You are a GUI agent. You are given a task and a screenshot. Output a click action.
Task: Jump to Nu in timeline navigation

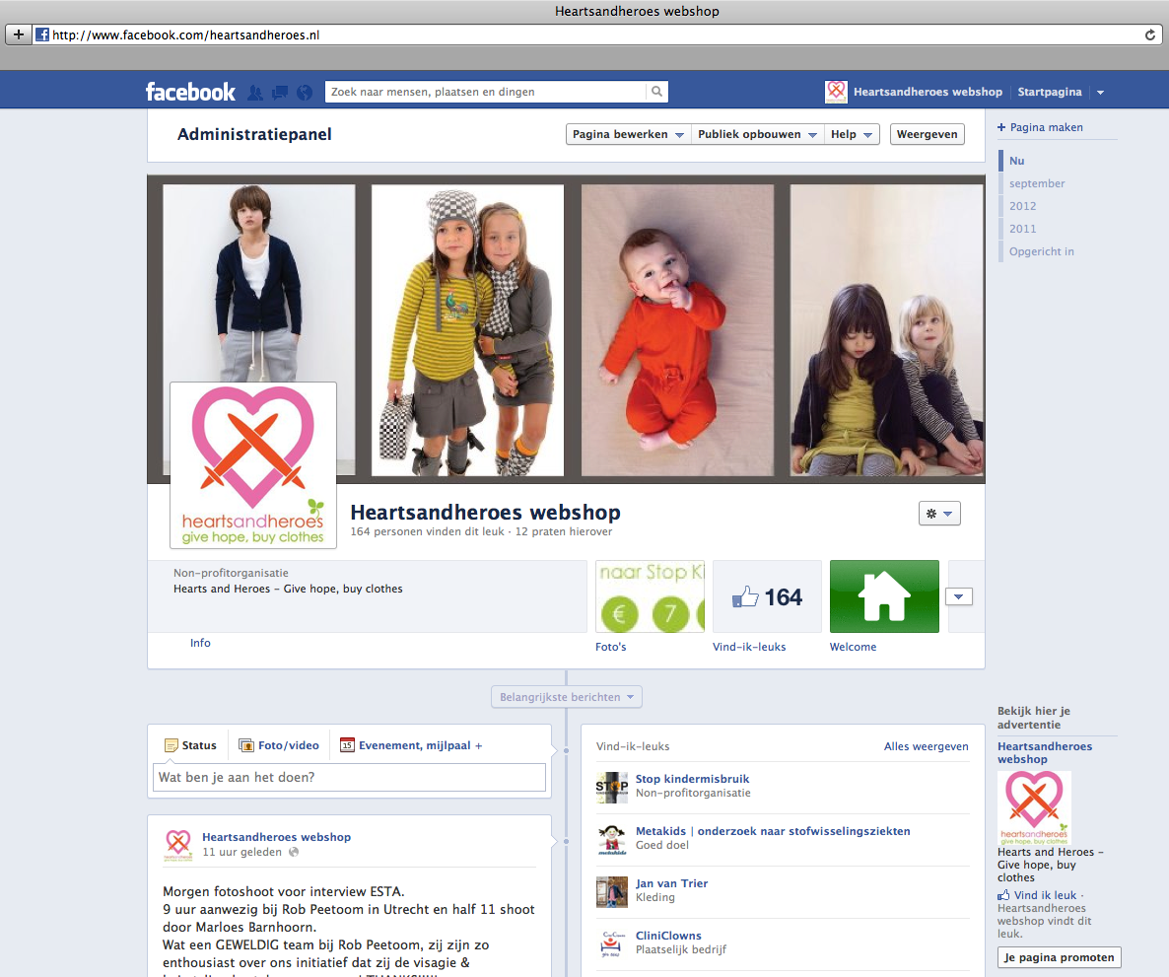(1017, 161)
